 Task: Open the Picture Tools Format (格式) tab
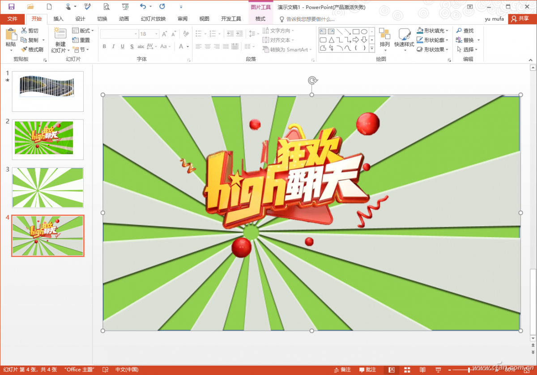260,19
